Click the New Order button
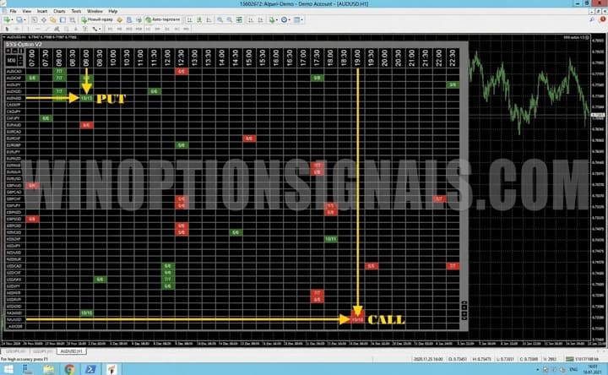608x375 pixels. [97, 19]
